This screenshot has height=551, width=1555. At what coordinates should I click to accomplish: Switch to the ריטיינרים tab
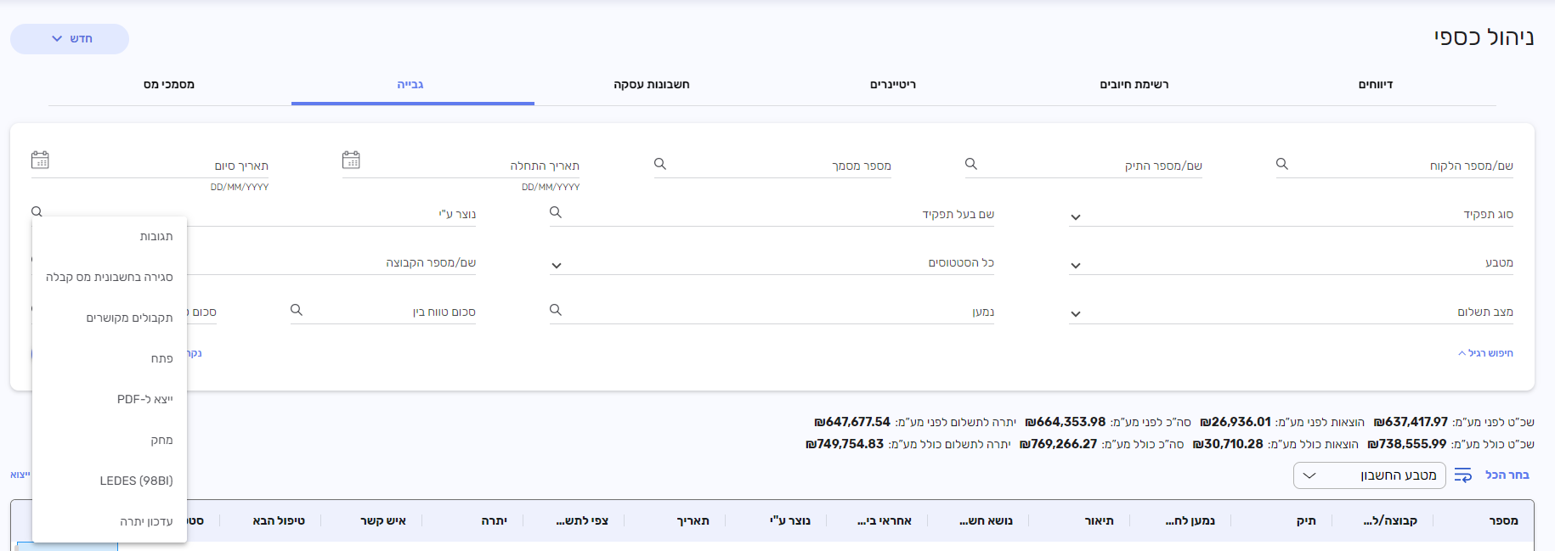pos(892,84)
